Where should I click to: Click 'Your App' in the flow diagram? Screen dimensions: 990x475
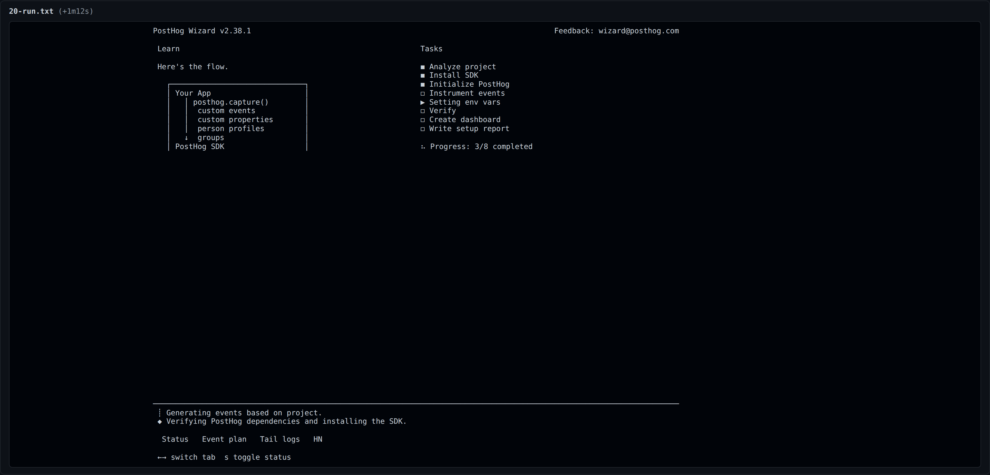pyautogui.click(x=193, y=93)
